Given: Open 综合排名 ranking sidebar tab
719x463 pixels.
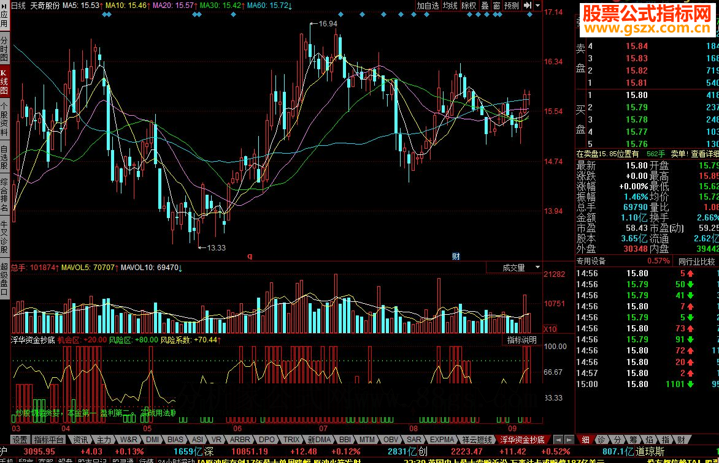Looking at the screenshot, I should pyautogui.click(x=4, y=195).
